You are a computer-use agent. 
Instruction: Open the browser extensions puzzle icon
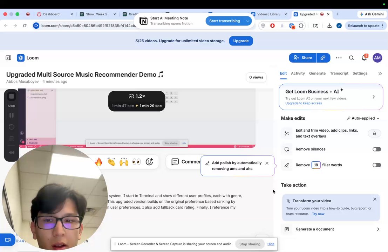point(301,26)
